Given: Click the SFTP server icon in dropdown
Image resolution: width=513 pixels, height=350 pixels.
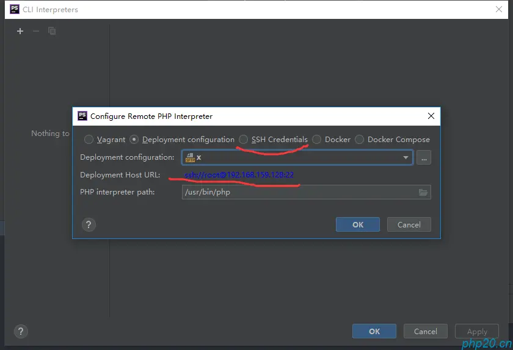Looking at the screenshot, I should pos(190,157).
